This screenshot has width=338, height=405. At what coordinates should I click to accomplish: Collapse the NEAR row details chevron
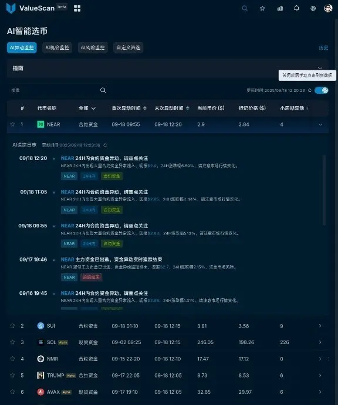click(x=320, y=124)
